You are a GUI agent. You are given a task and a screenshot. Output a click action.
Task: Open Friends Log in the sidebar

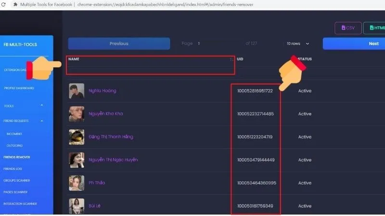[x=13, y=169]
